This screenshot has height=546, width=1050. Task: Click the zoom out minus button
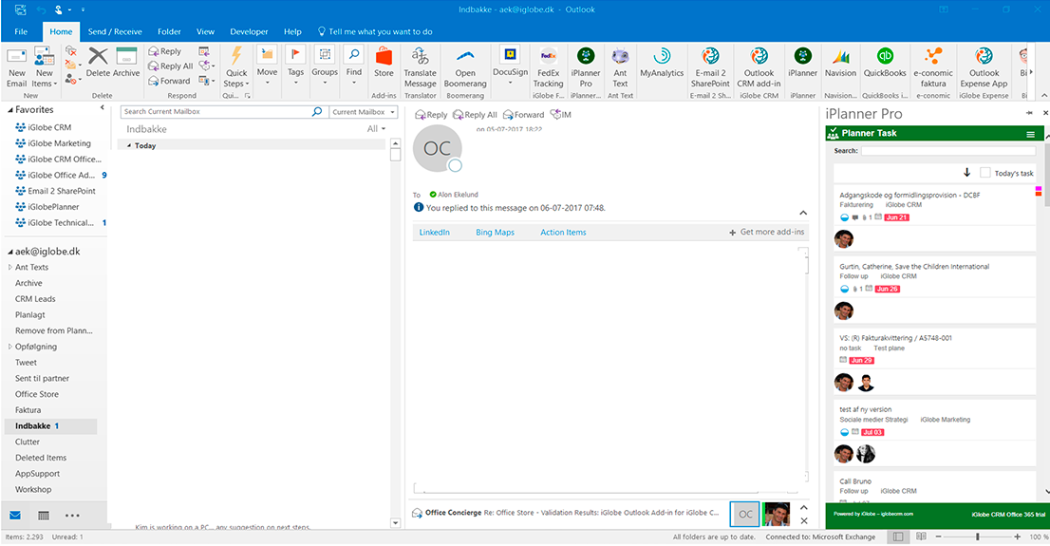(x=939, y=537)
